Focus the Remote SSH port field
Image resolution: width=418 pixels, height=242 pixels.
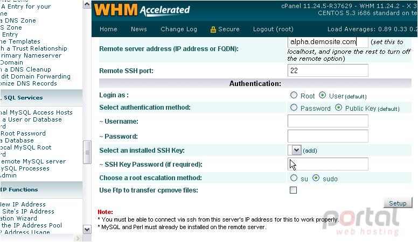[328, 70]
